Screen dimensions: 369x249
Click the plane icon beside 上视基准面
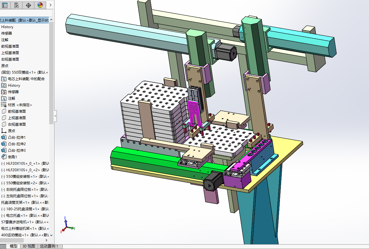(4, 118)
